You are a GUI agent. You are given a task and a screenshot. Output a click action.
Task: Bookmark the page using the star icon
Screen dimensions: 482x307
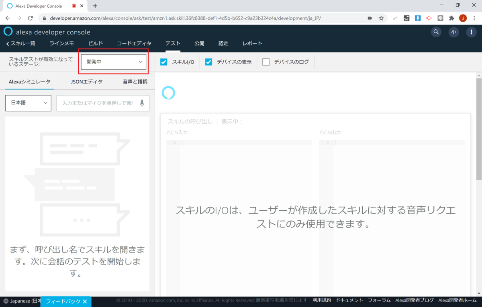[381, 18]
